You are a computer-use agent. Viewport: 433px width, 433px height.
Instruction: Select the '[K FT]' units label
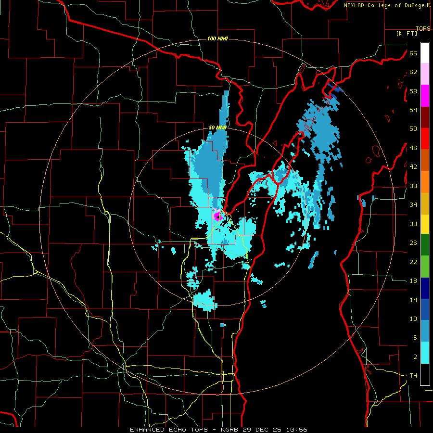click(x=407, y=34)
